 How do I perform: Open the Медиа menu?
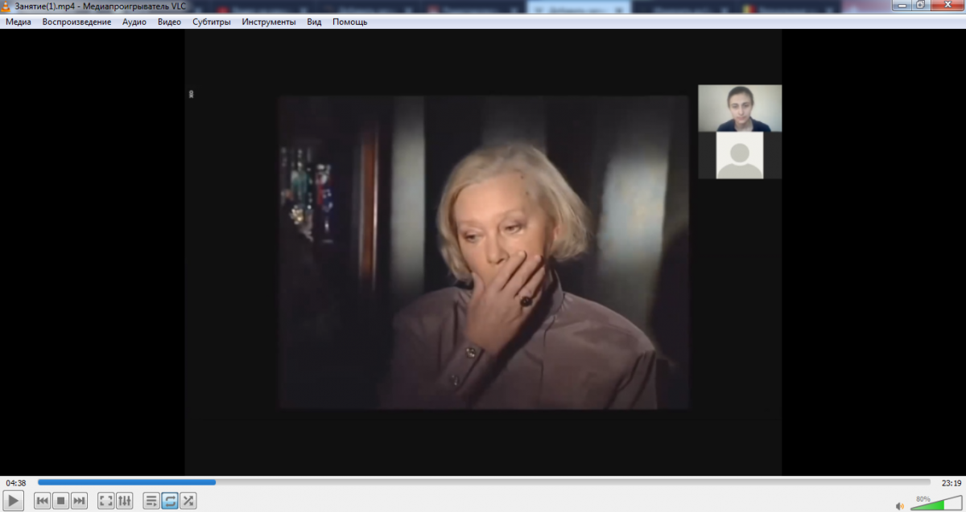(19, 22)
